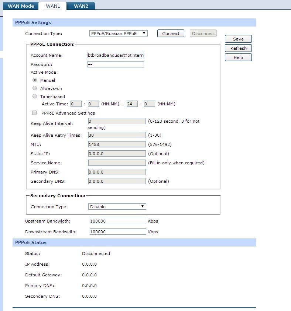Click the Default Gateway value 0.0.0.0

(x=89, y=275)
